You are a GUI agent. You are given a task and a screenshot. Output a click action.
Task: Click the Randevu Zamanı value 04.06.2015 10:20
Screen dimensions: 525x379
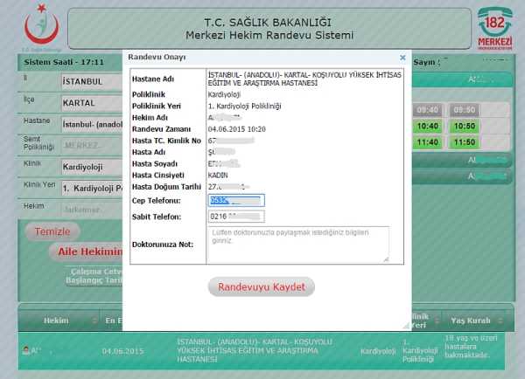237,129
